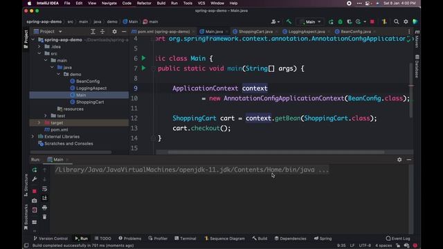The image size is (443, 249).
Task: Open Version Control tool window
Action: pos(51,239)
